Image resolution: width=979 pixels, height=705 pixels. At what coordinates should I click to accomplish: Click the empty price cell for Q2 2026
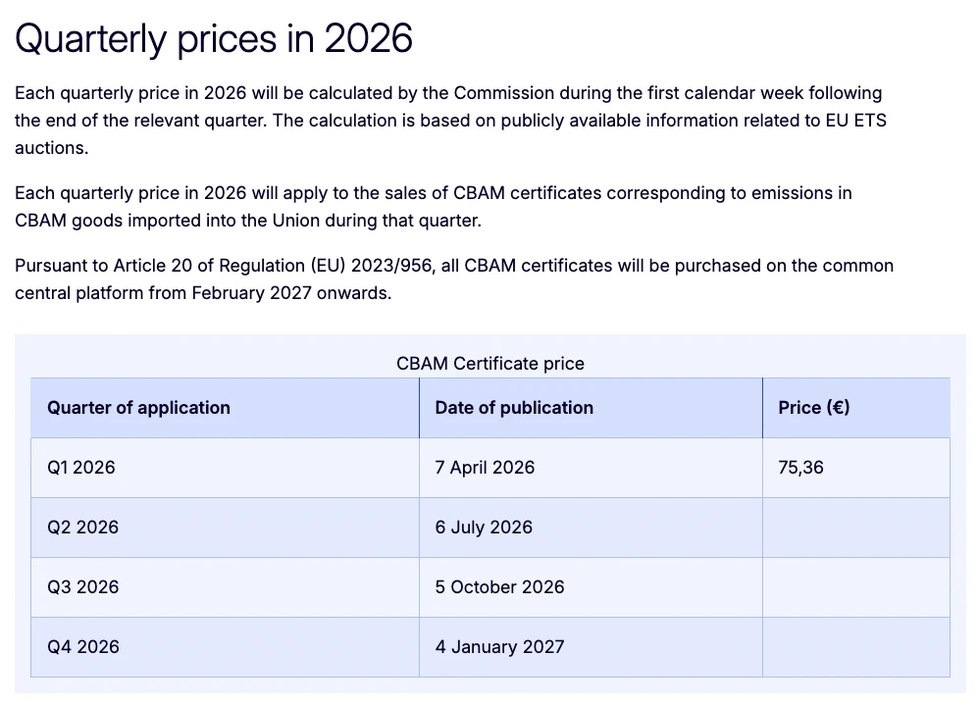855,528
